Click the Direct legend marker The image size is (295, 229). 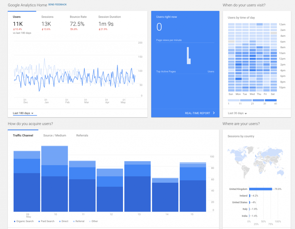click(60, 221)
